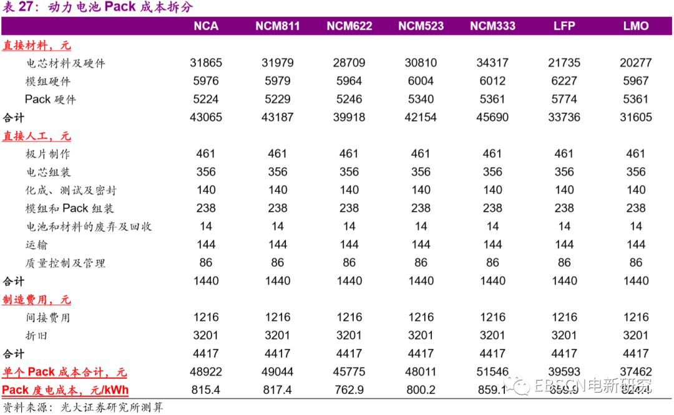Viewport: 674px width, 415px height.
Task: Click the LMO column header
Action: tap(636, 26)
